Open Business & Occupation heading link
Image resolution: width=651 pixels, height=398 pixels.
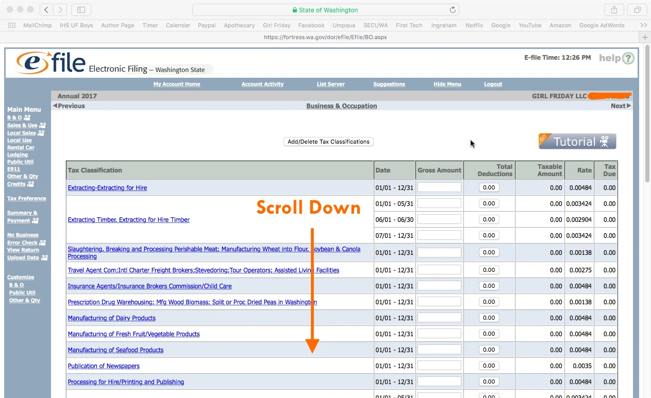point(342,106)
